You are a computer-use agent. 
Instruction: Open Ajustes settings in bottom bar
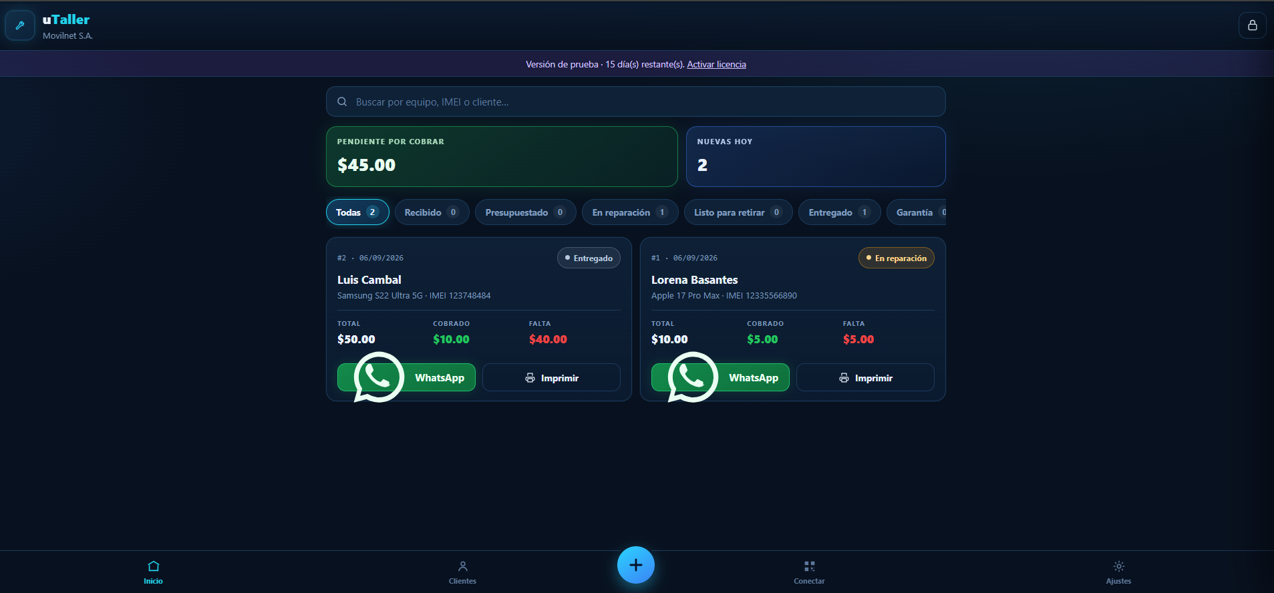click(x=1118, y=572)
